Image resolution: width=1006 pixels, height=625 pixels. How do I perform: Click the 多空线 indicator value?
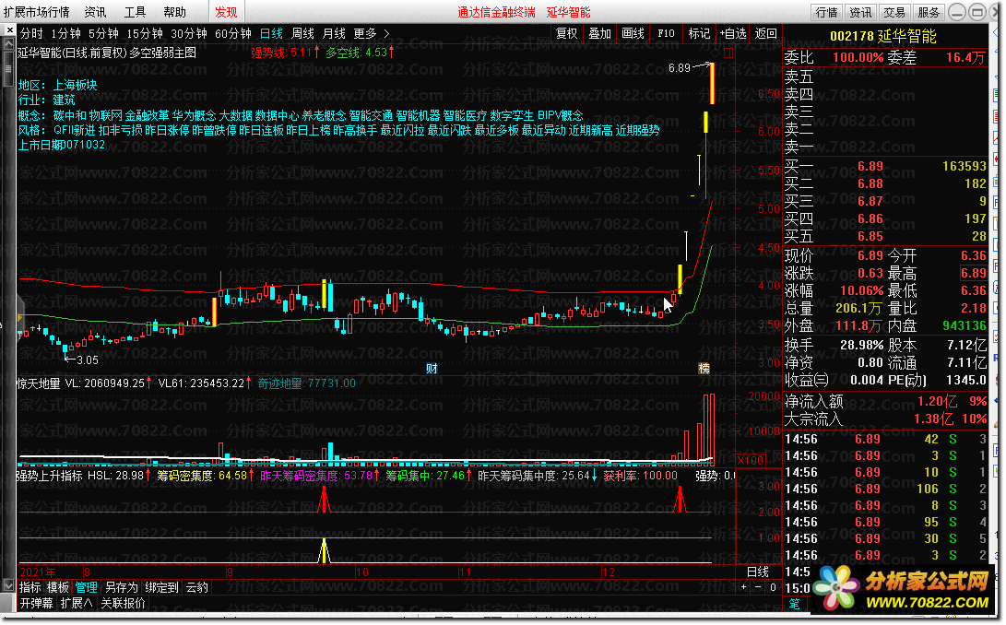(360, 53)
